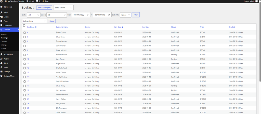Toggle the select-all bookings checkbox
261x114 pixels.
pos(24,26)
